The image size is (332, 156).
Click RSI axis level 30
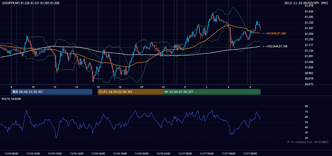[307, 132]
